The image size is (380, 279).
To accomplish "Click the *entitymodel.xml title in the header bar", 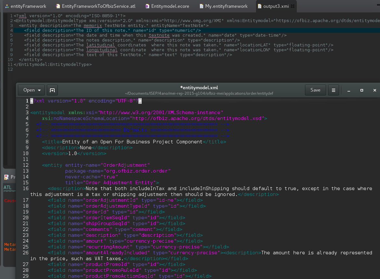I will [x=199, y=88].
